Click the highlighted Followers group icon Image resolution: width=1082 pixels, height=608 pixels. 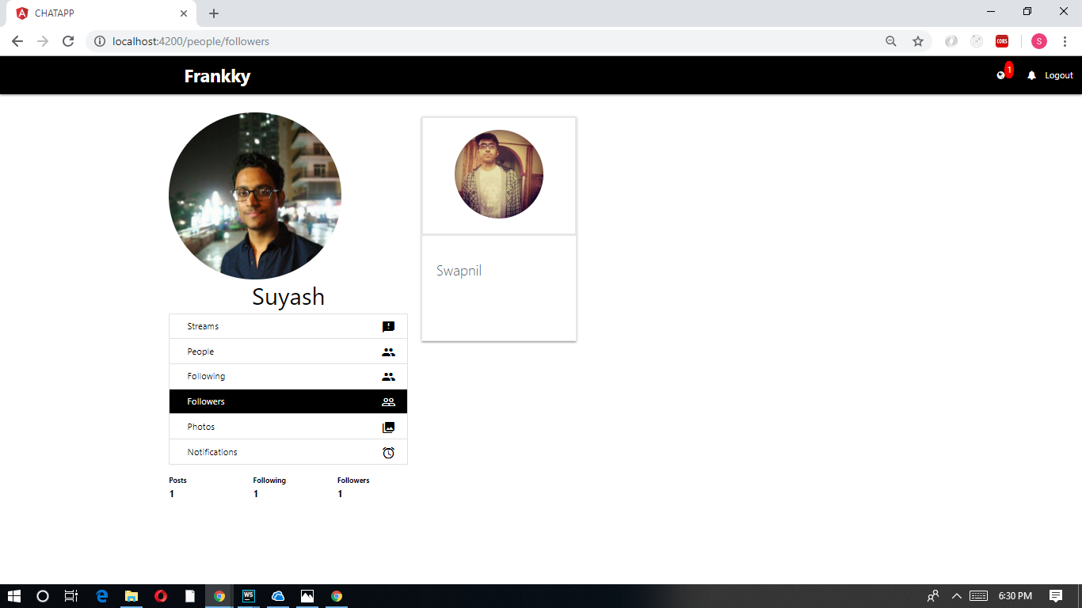click(387, 401)
